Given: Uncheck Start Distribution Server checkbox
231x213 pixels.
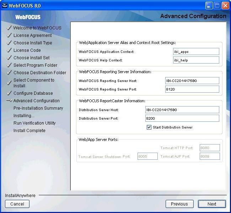Looking at the screenshot, I should click(149, 127).
